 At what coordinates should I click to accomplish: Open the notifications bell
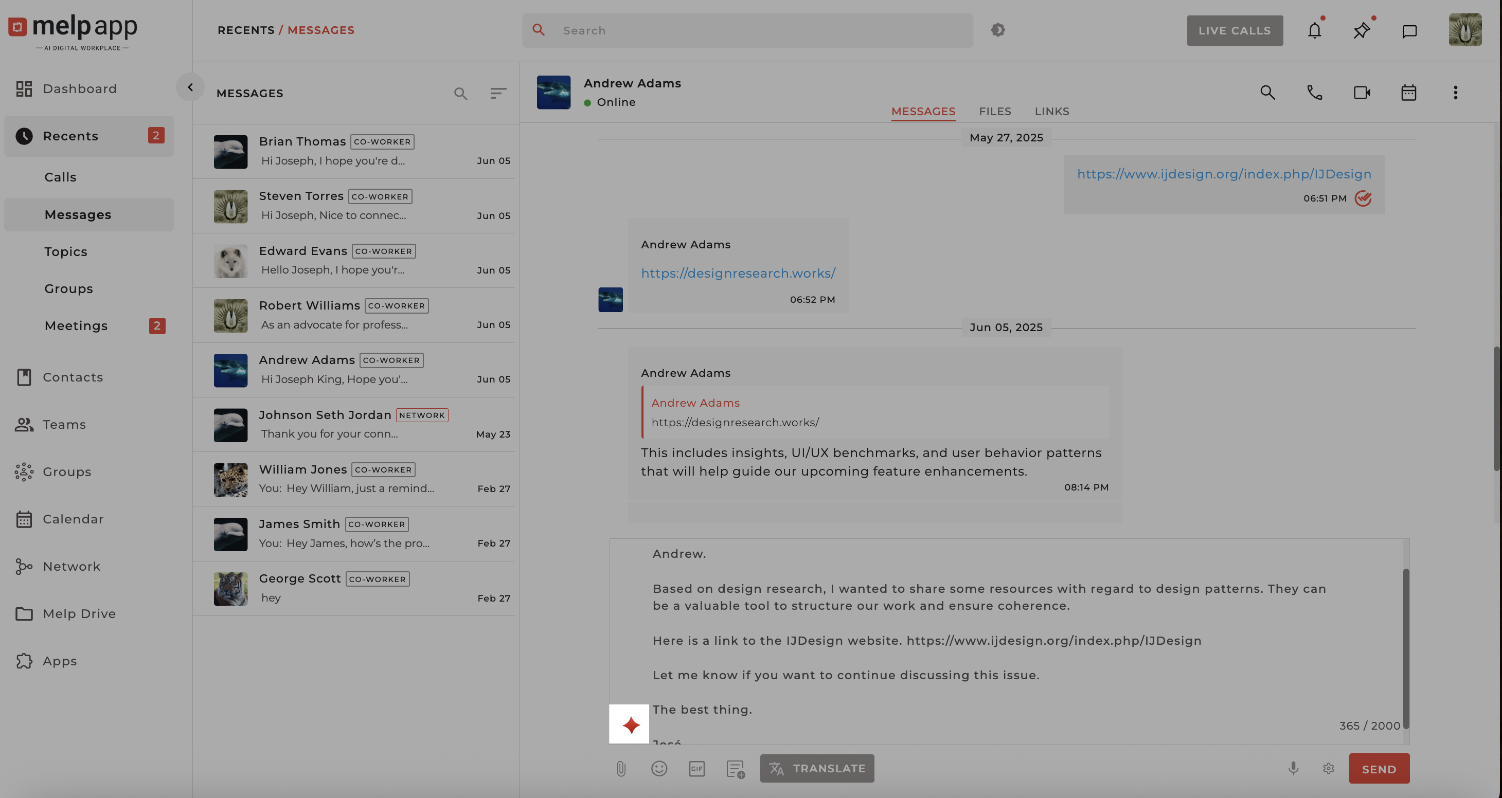coord(1314,30)
